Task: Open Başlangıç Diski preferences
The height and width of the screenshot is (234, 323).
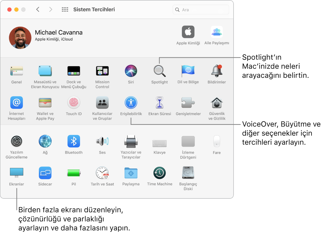Action: click(x=188, y=173)
